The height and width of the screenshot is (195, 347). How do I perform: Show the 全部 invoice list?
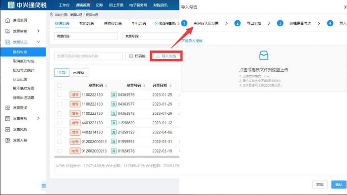pos(62,72)
